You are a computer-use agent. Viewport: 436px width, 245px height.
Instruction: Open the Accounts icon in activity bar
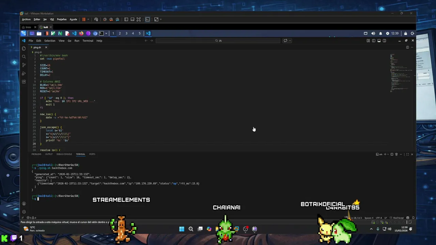[24, 203]
